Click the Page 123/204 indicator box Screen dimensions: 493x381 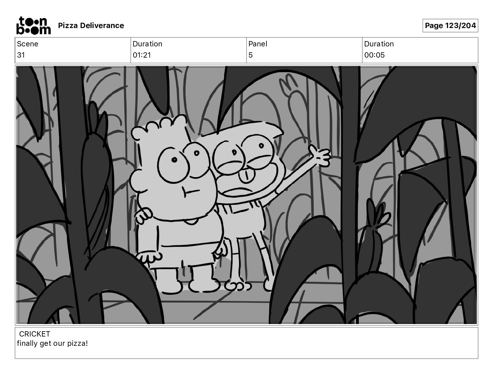click(x=450, y=26)
